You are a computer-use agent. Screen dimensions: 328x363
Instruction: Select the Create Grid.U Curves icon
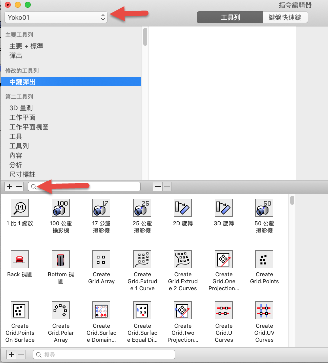[224, 310]
